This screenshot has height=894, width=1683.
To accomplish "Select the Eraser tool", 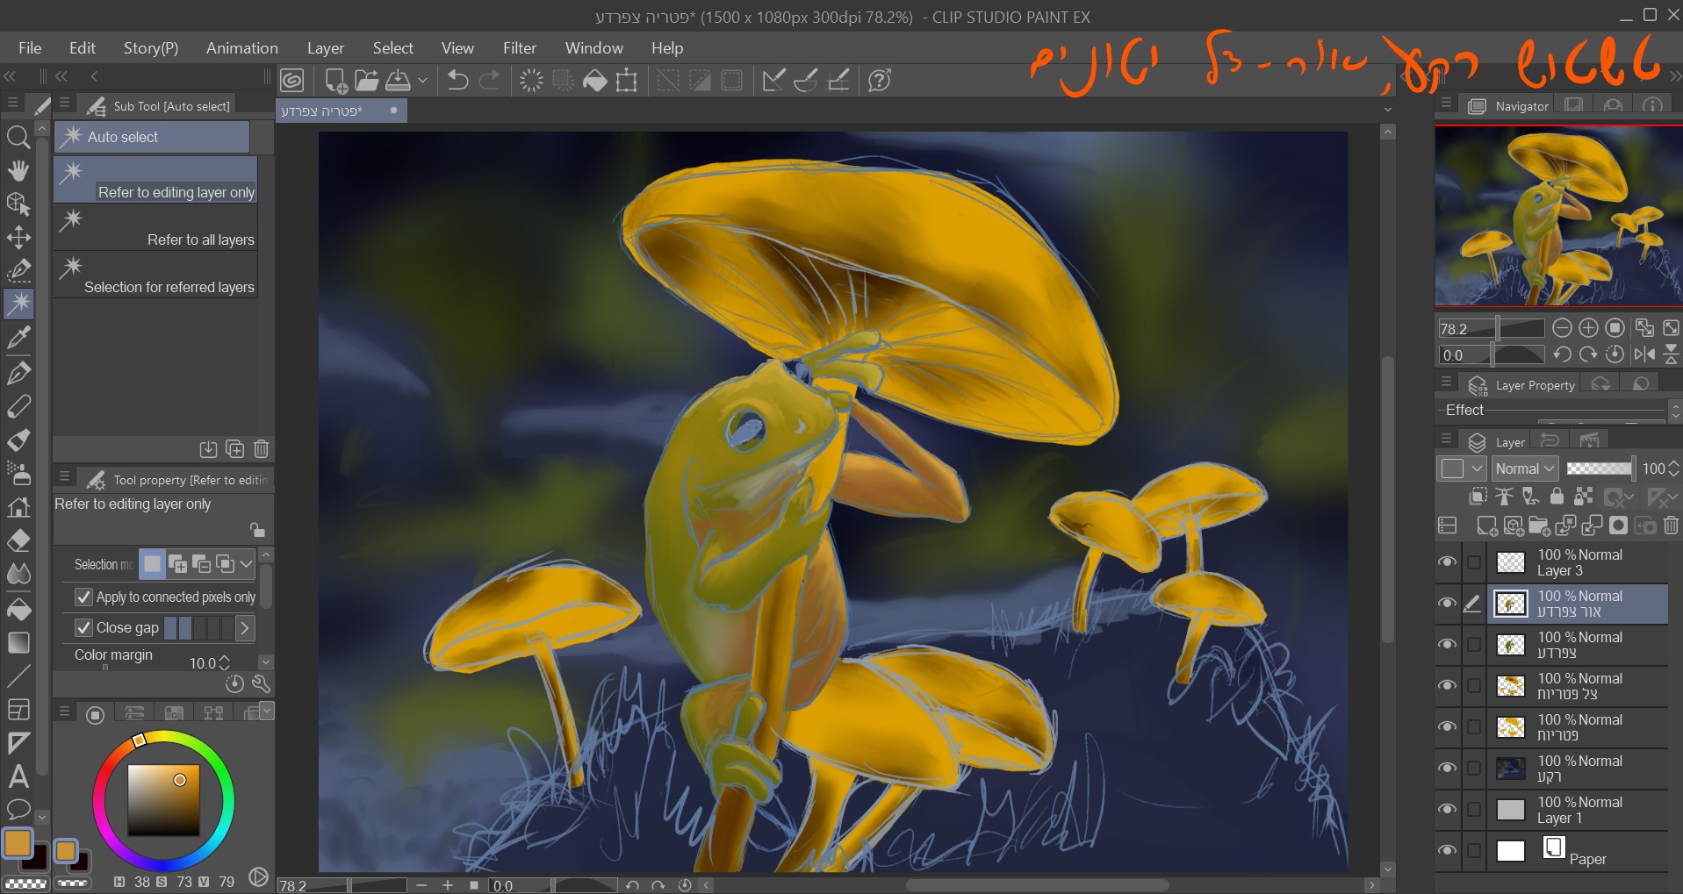I will 18,540.
